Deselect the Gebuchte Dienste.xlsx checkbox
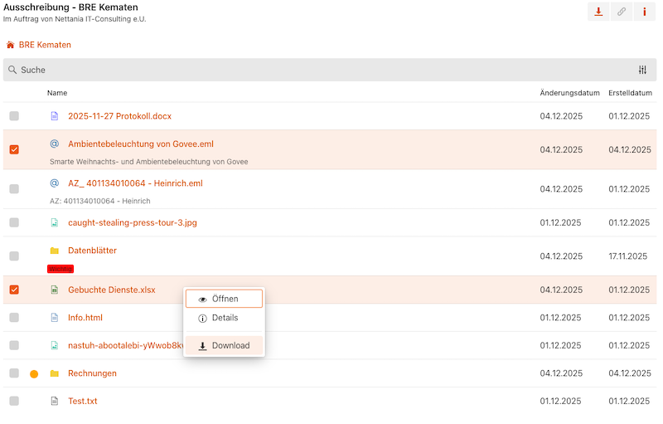The height and width of the screenshot is (424, 663). (14, 290)
